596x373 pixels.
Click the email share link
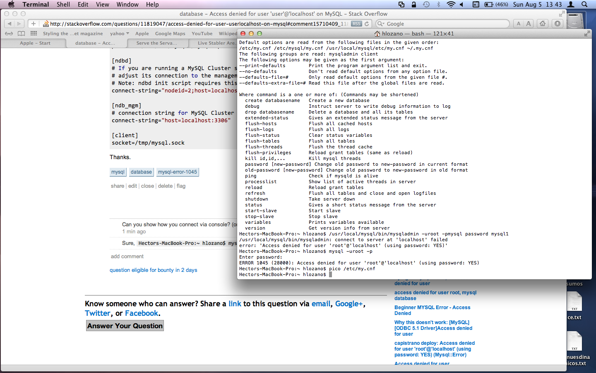coord(321,304)
